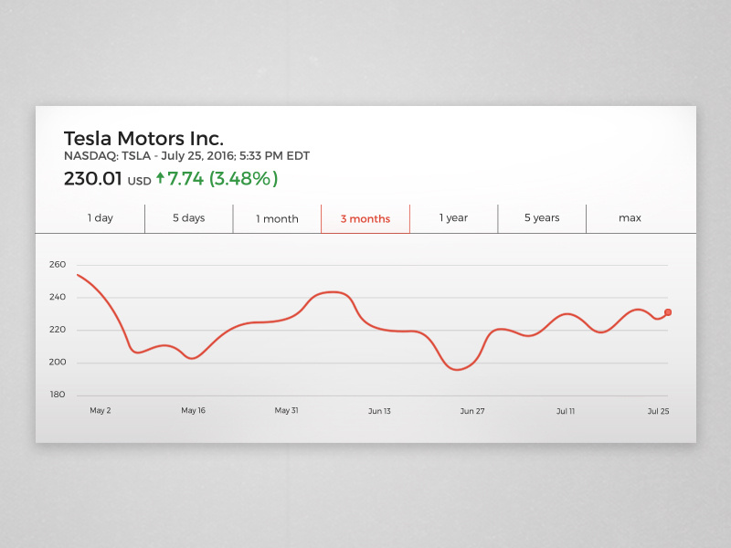Select the 1 day range tab
The width and height of the screenshot is (731, 548).
[x=101, y=218]
